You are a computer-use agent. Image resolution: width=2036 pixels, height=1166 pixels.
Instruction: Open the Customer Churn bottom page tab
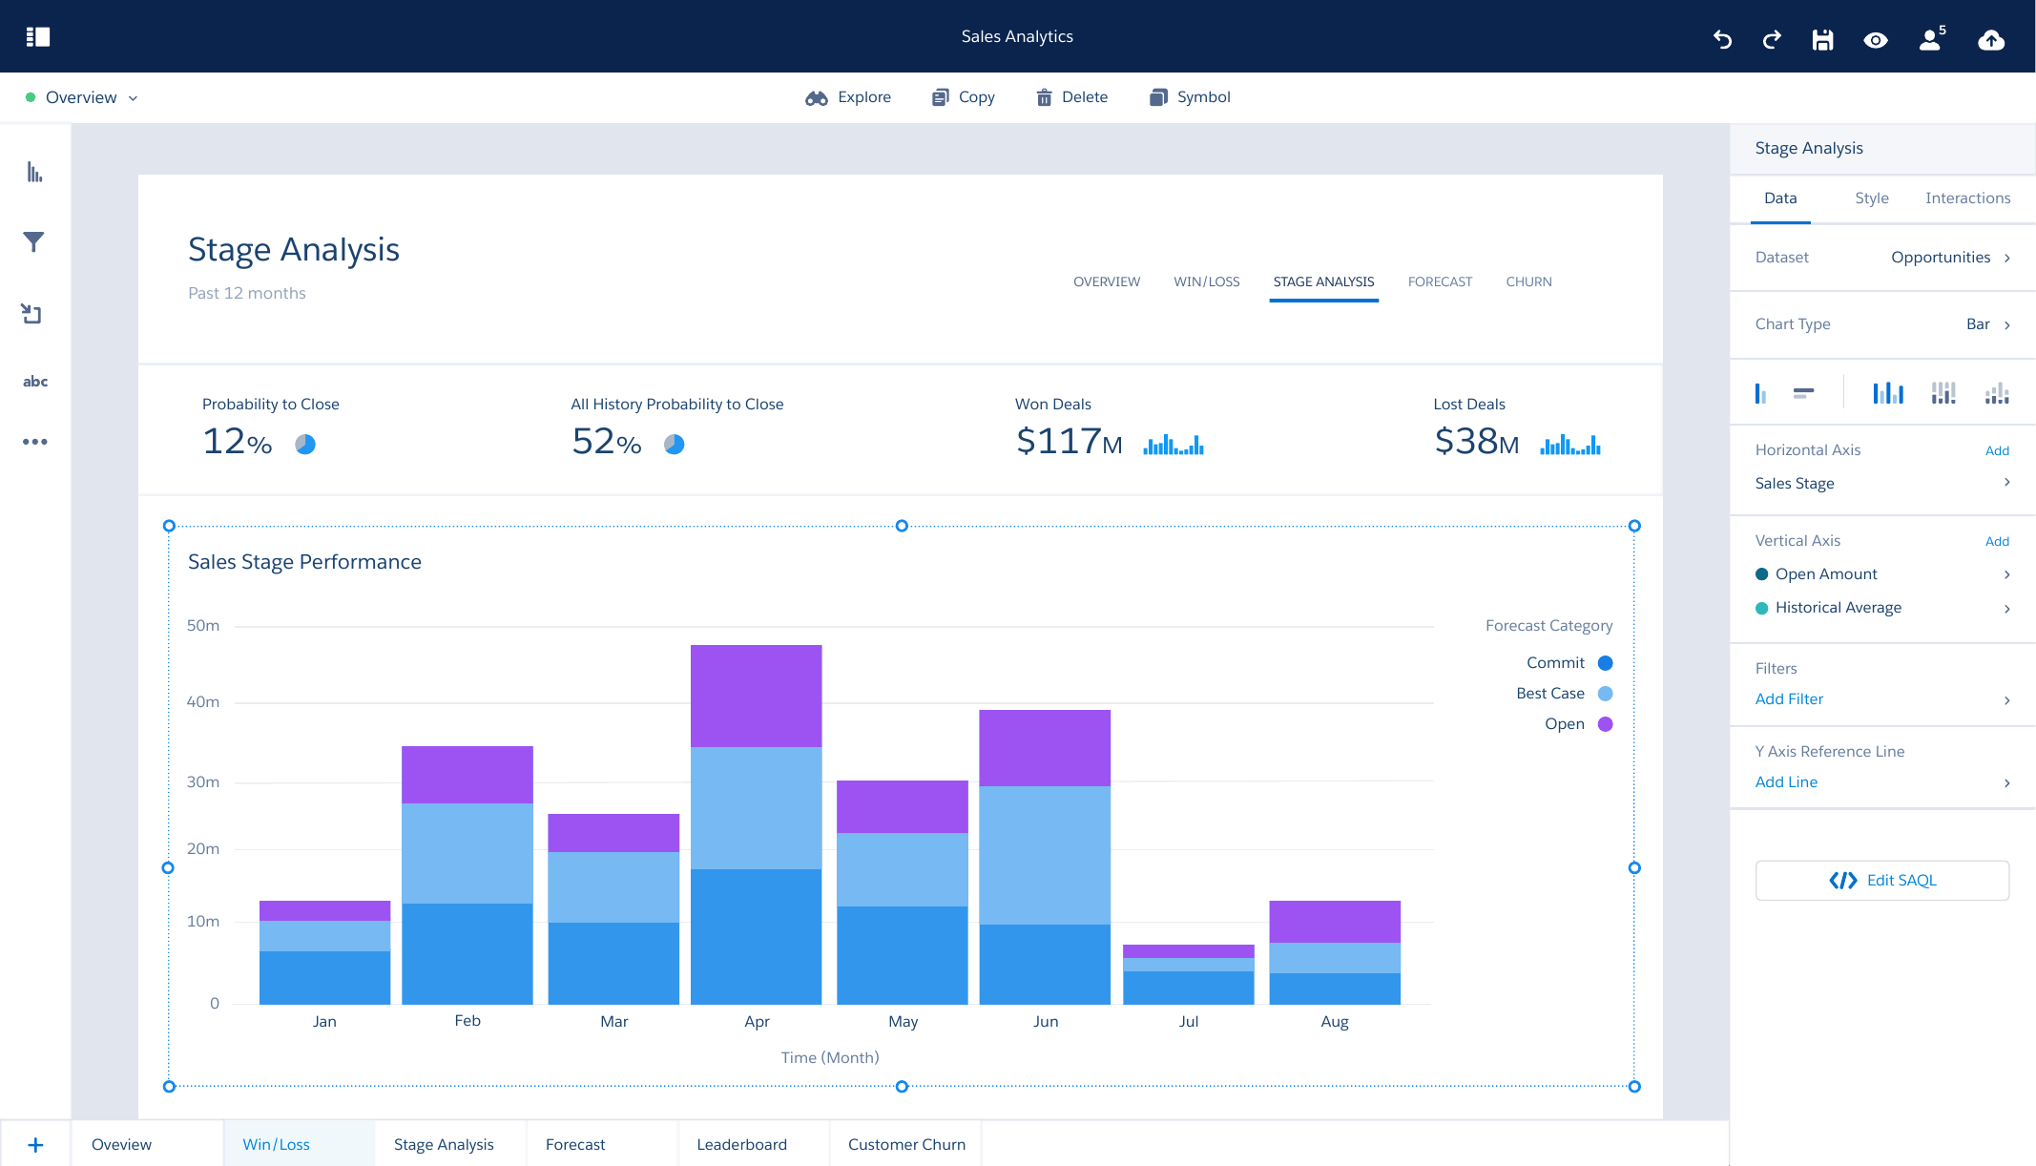(x=906, y=1144)
